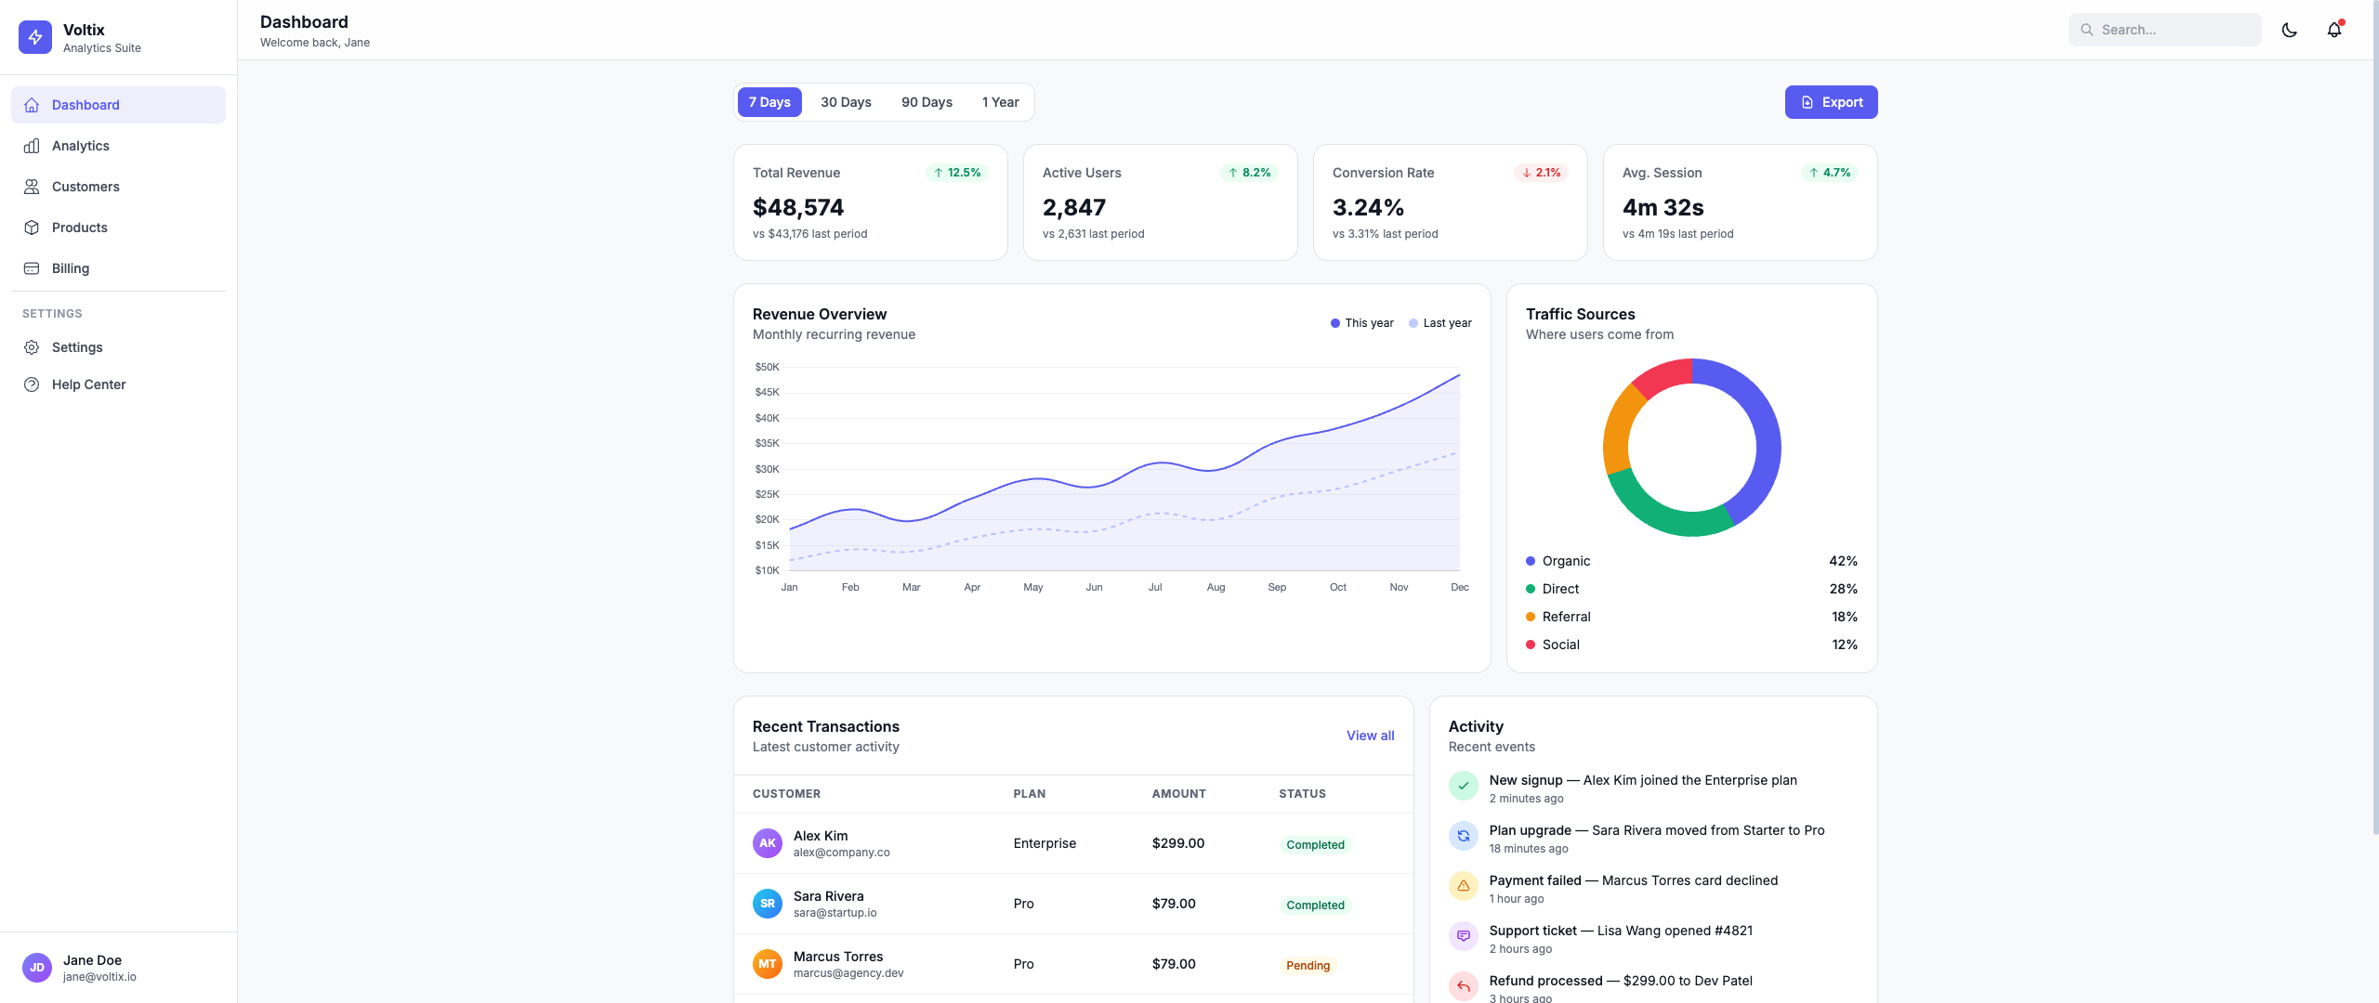Click the Support ticket message icon
The image size is (2379, 1003).
1464,936
